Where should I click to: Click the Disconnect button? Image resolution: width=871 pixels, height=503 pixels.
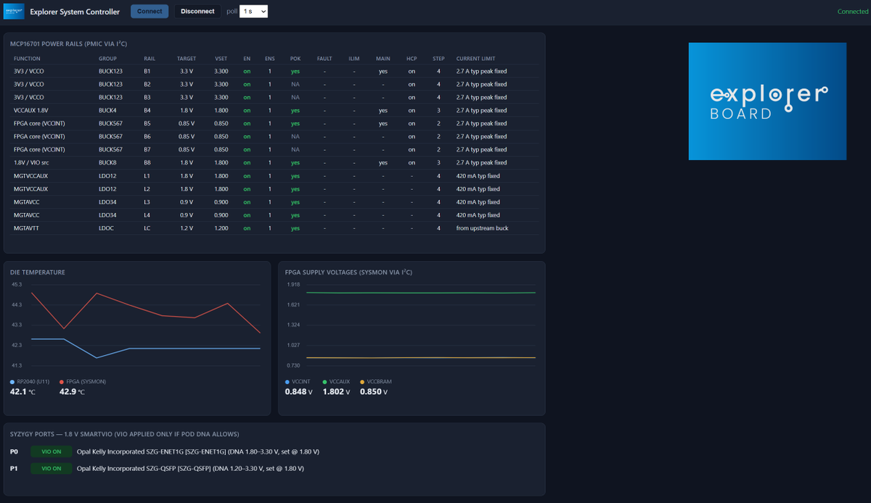click(x=197, y=12)
